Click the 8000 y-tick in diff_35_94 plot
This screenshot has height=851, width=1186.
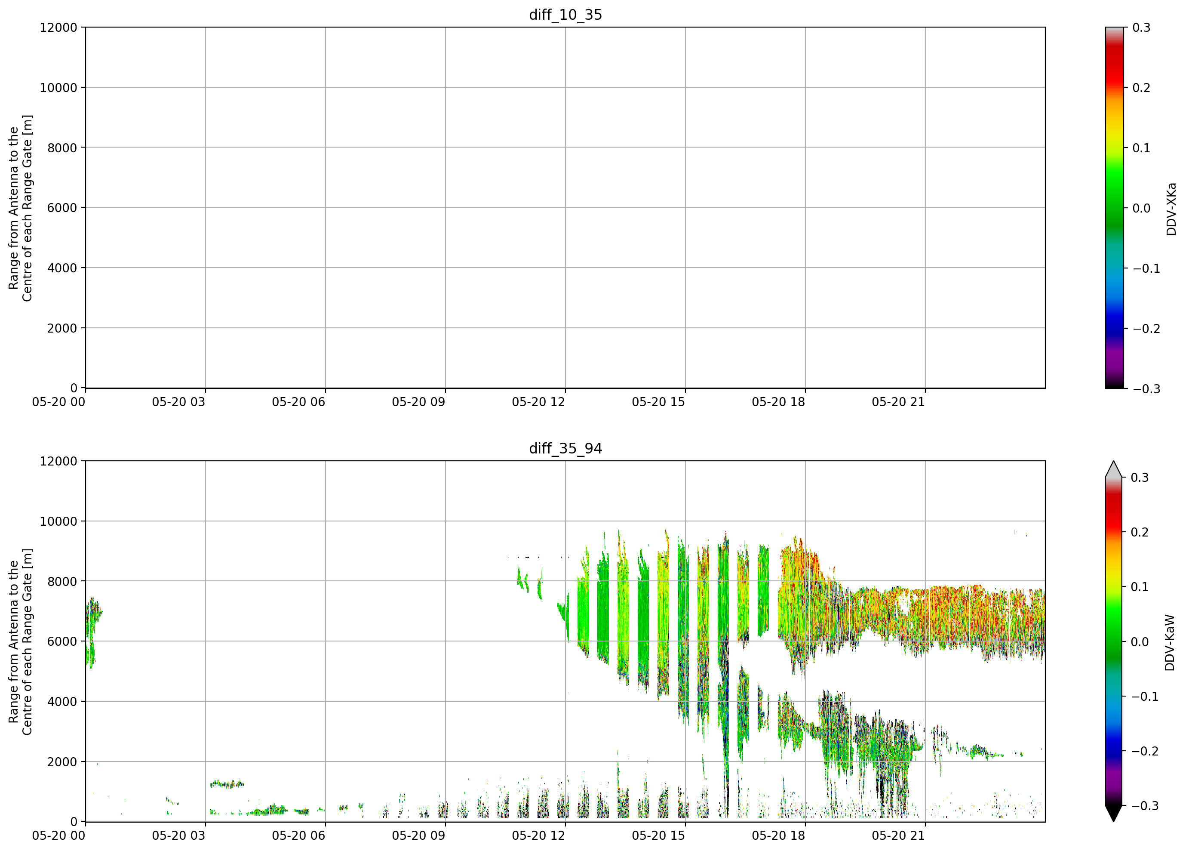pyautogui.click(x=62, y=582)
